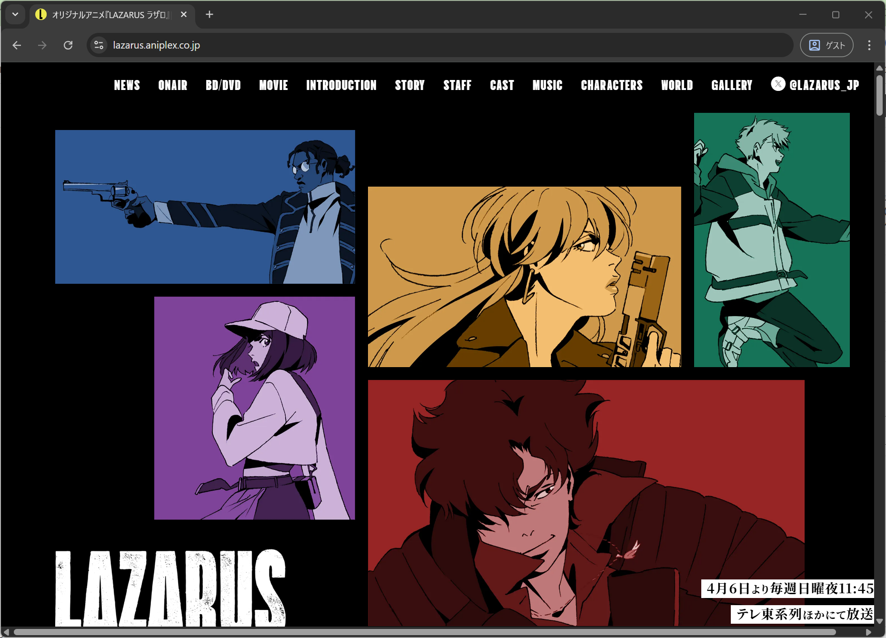Image resolution: width=886 pixels, height=638 pixels.
Task: Select the LAZARUS anime tab
Action: (x=112, y=15)
